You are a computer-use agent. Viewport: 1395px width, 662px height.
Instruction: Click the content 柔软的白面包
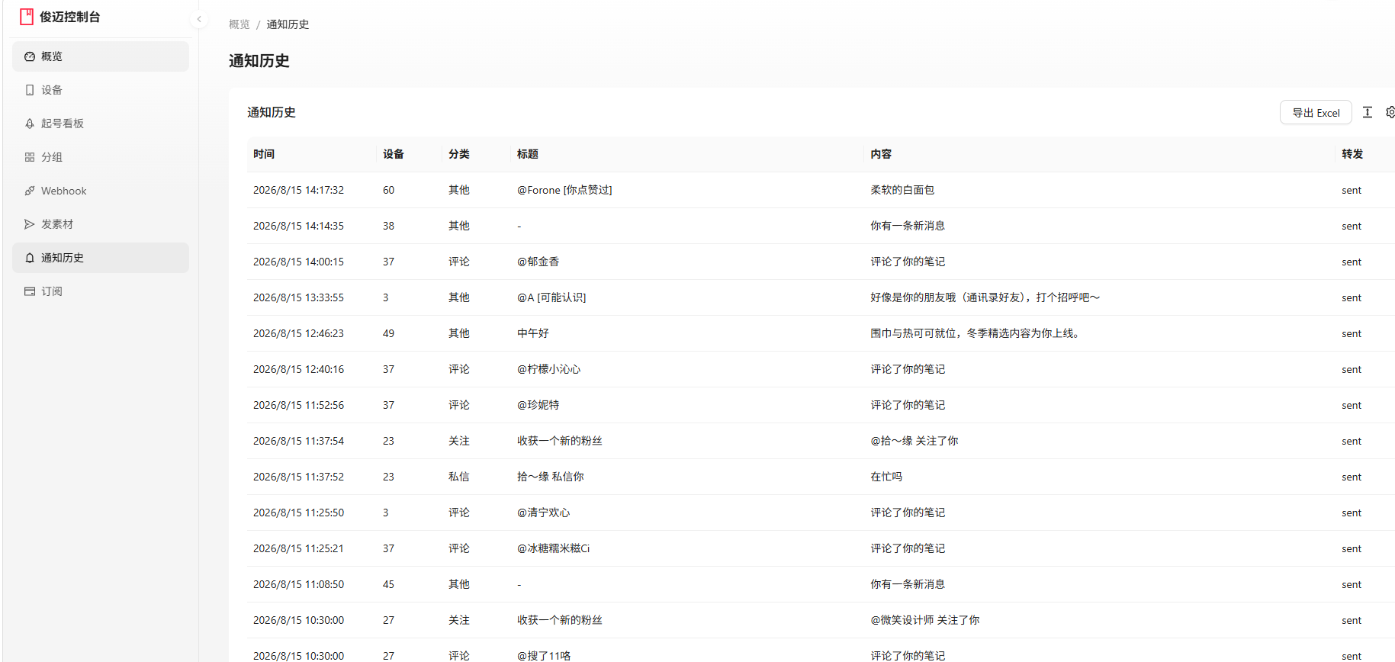pos(902,190)
